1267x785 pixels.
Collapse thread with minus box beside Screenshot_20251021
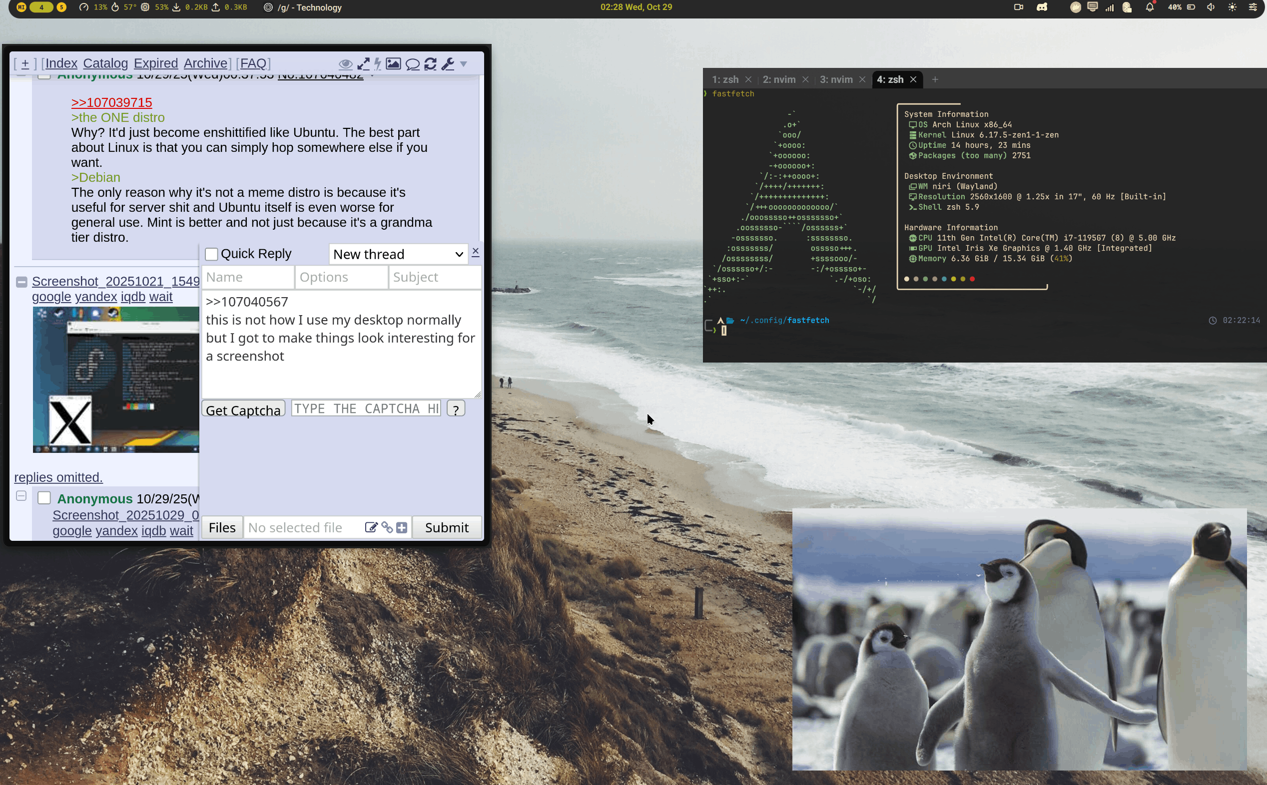[x=21, y=282]
